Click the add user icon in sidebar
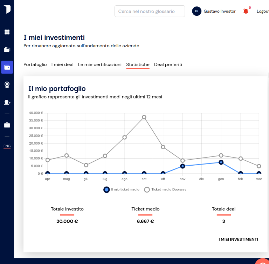 tap(7, 102)
